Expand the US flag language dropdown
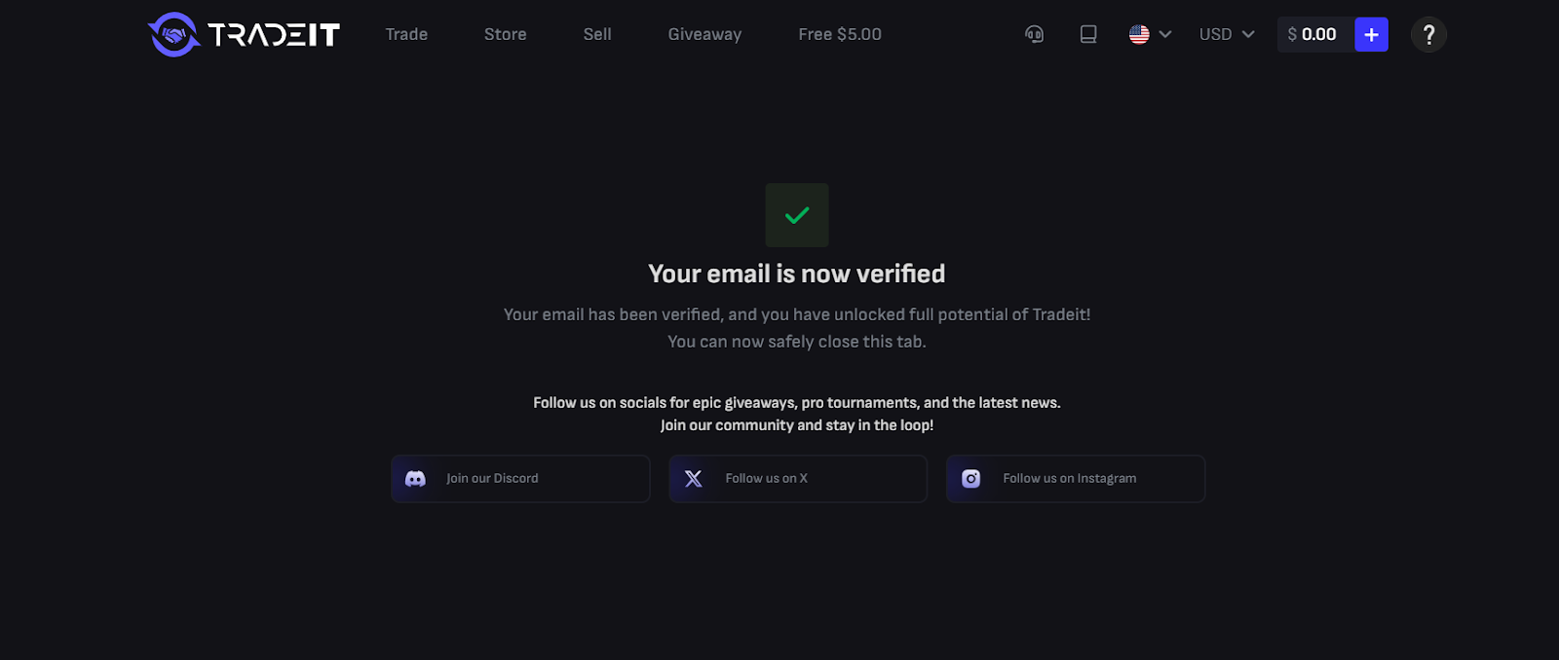The height and width of the screenshot is (660, 1559). pyautogui.click(x=1150, y=34)
